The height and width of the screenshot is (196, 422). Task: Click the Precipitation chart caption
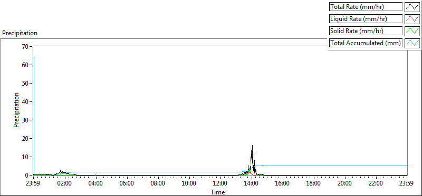point(20,33)
